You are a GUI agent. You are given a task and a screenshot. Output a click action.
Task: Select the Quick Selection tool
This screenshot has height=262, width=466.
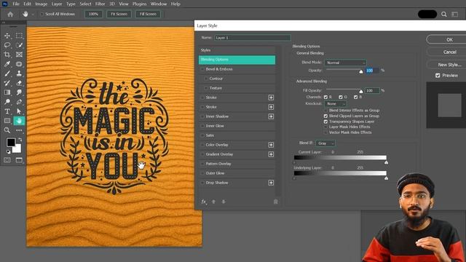pyautogui.click(x=19, y=45)
